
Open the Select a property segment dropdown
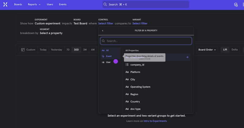[x=51, y=33]
